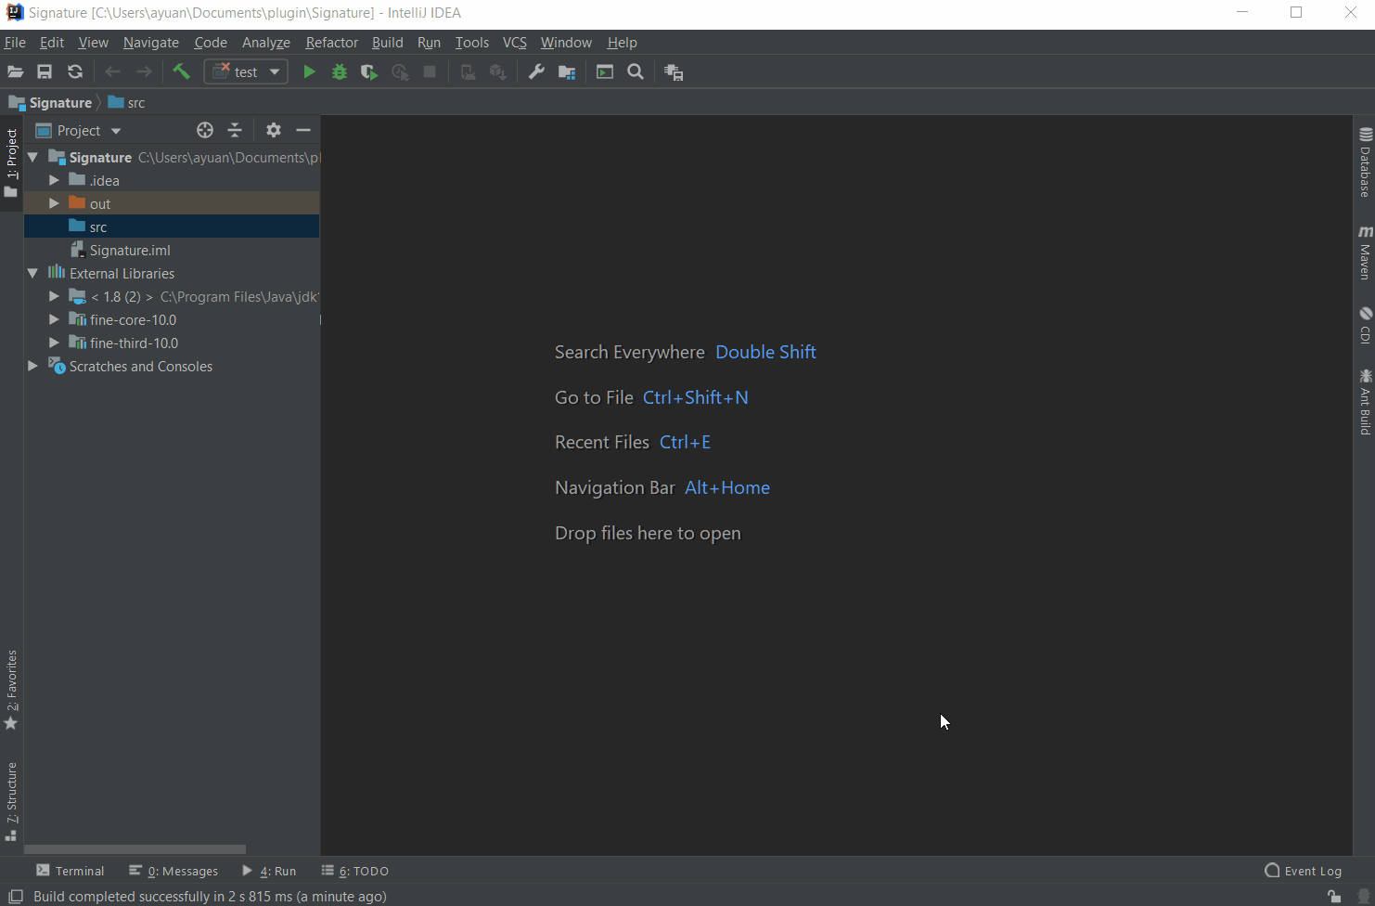
Task: Open Project panel gear settings
Action: (273, 130)
